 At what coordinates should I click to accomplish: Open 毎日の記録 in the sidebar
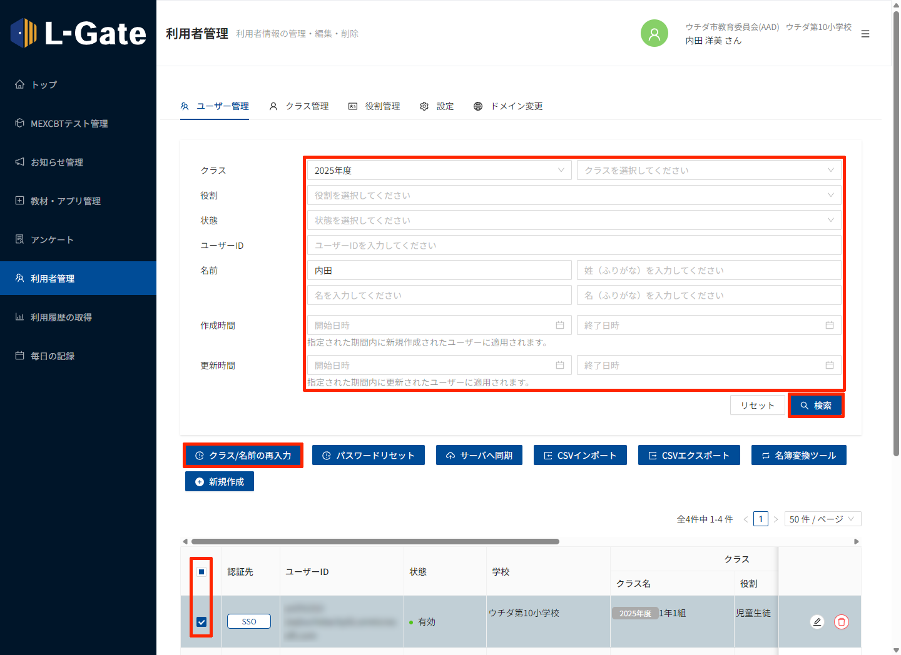(53, 356)
